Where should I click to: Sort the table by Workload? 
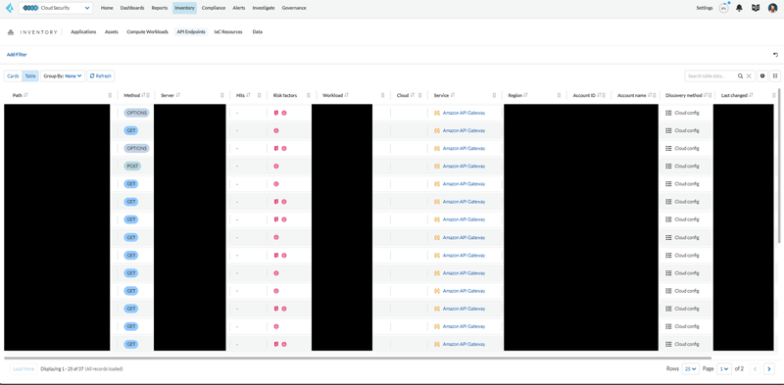347,95
